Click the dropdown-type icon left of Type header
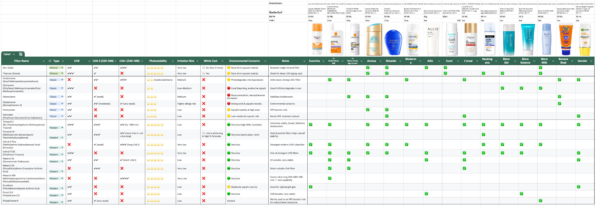596x207 pixels. 50,61
